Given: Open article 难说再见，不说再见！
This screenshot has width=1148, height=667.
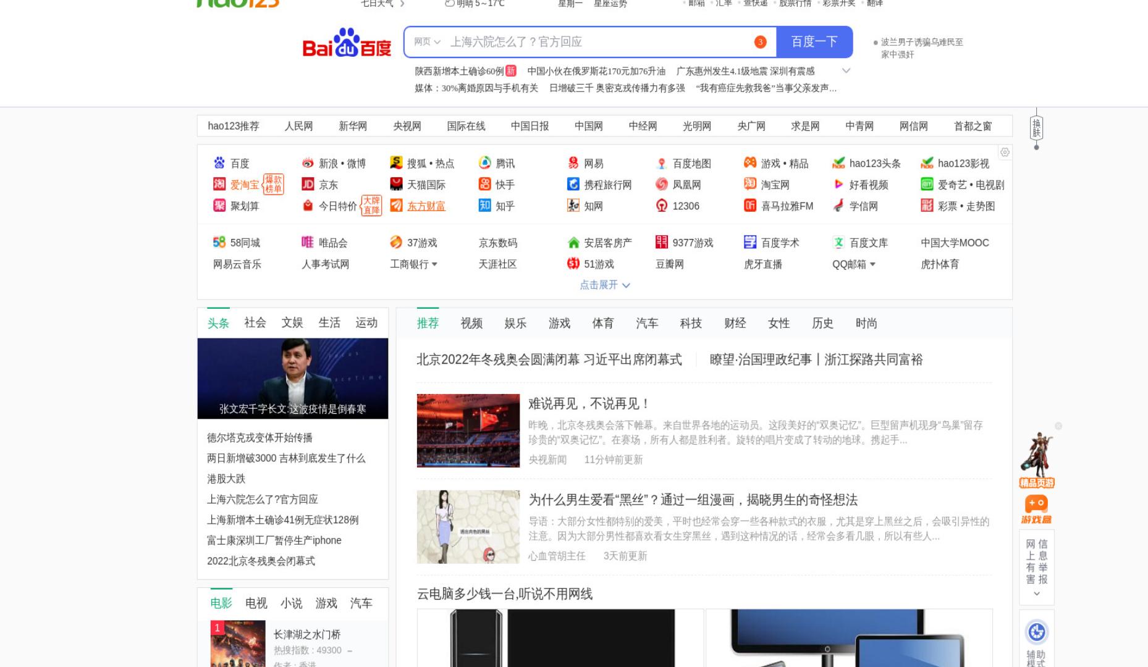Looking at the screenshot, I should click(x=589, y=404).
